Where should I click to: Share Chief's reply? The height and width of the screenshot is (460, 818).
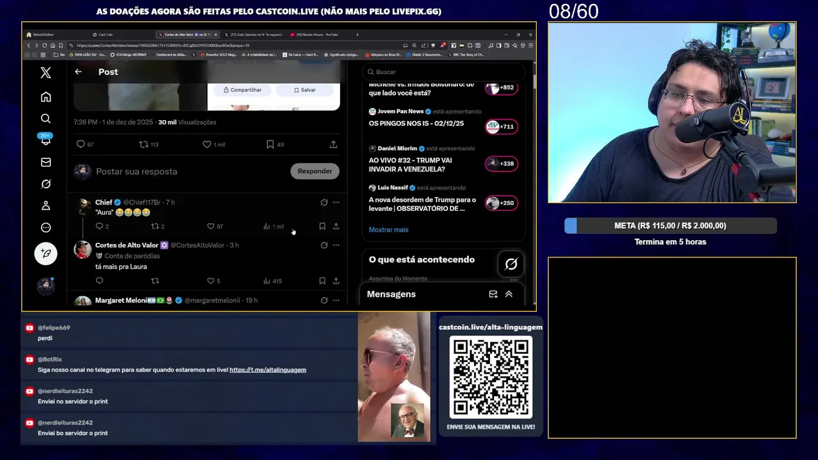pos(336,226)
